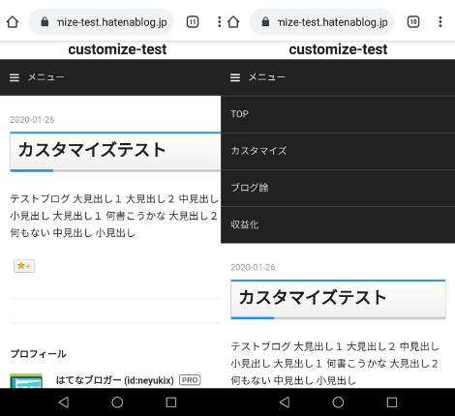Expand the メニュー label on the left screen
Image resolution: width=455 pixels, height=416 pixels.
pyautogui.click(x=45, y=77)
